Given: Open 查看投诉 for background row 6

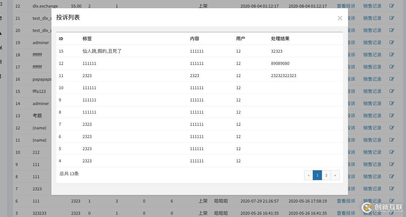Looking at the screenshot, I should [x=346, y=201].
